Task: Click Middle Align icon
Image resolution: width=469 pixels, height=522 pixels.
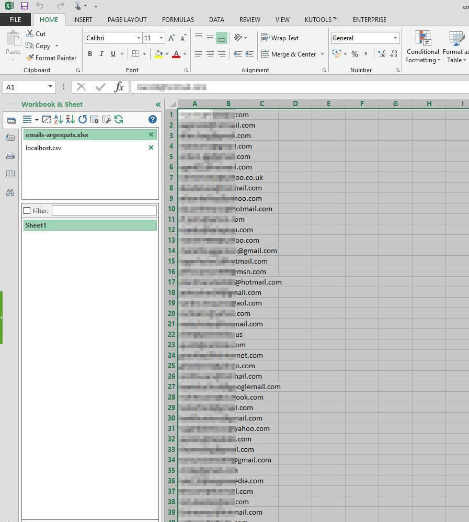Action: click(210, 38)
